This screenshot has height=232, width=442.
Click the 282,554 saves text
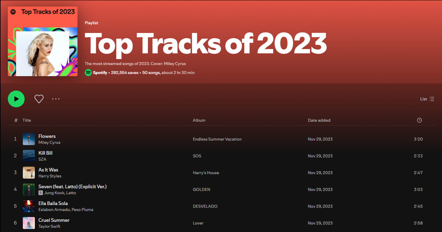[x=125, y=73]
